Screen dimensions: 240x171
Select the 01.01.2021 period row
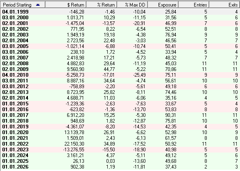pos(120,138)
